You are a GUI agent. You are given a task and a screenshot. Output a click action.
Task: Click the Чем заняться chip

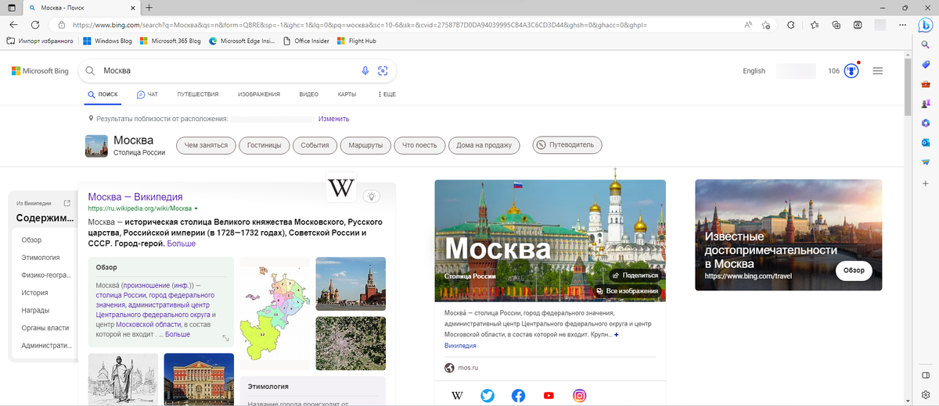tap(207, 145)
